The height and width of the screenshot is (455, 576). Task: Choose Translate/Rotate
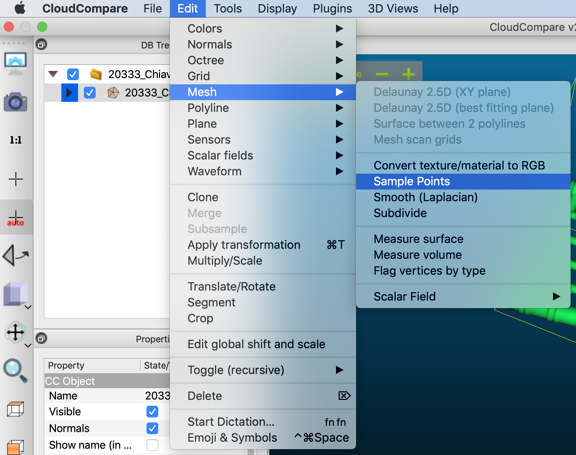[x=263, y=286]
